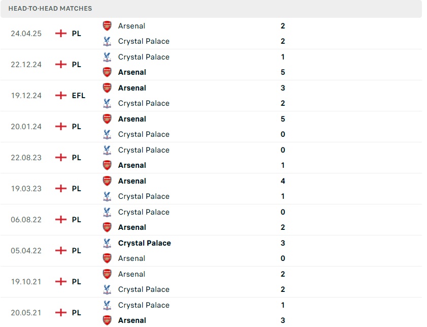Open Arsenal team link in 22.12.24 match
This screenshot has height=327, width=427.
coord(132,72)
